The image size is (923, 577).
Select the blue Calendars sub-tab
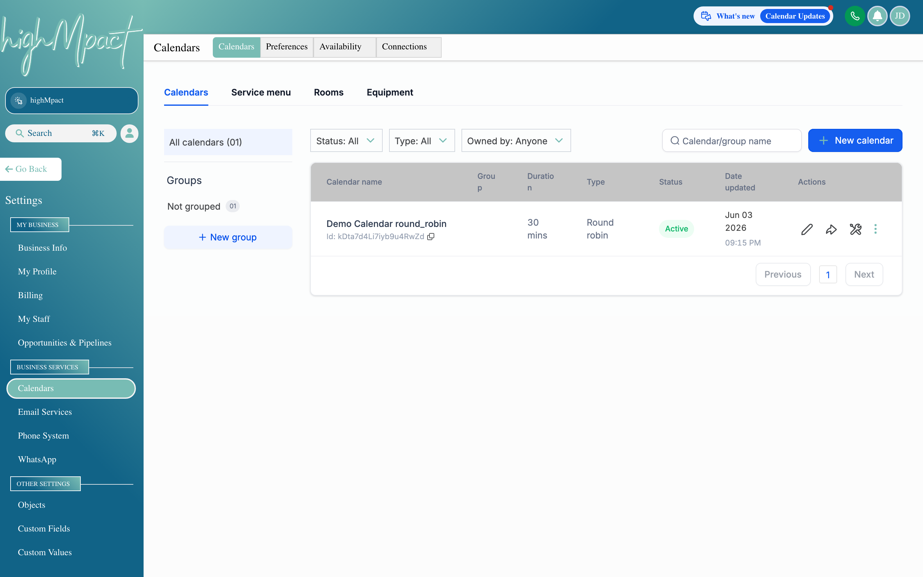[186, 92]
